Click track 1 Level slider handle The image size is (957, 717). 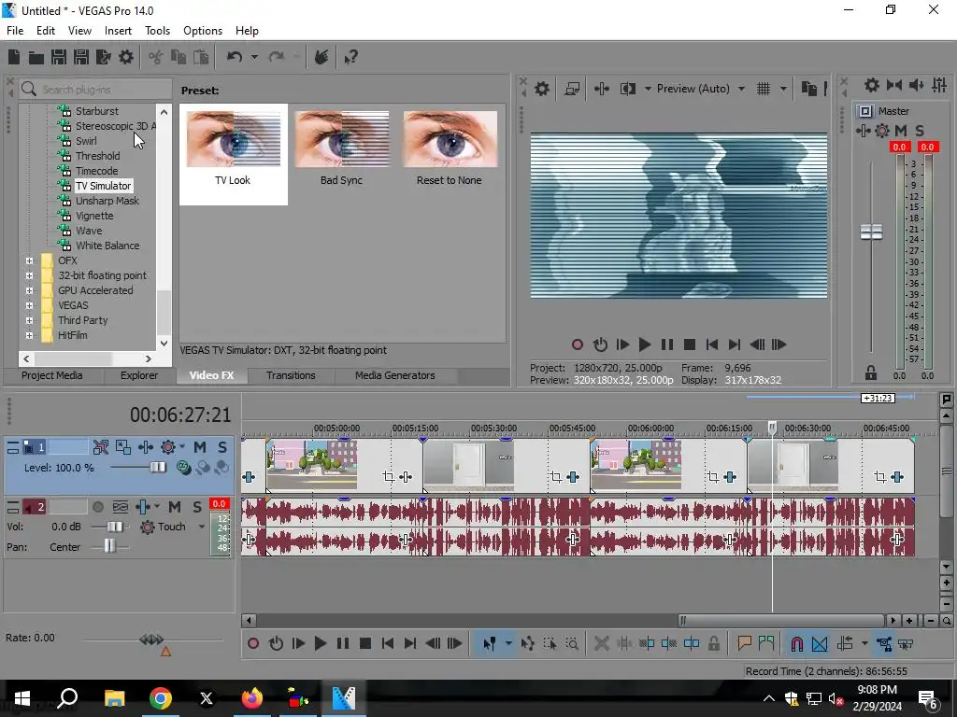click(157, 467)
